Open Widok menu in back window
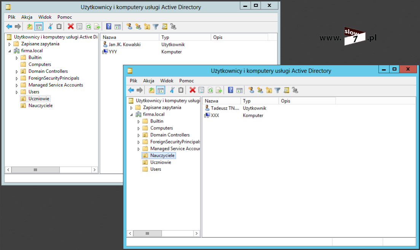 click(45, 17)
